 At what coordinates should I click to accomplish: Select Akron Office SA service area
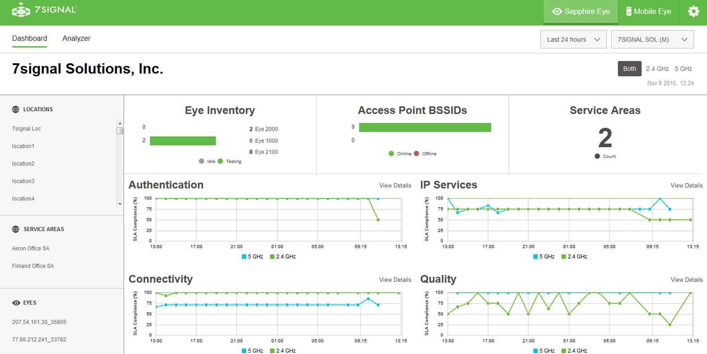[31, 248]
